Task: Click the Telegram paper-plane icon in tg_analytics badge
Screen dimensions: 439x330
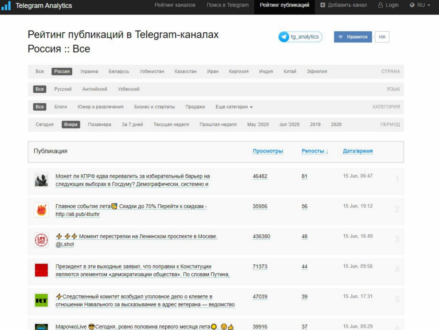Action: click(x=284, y=37)
